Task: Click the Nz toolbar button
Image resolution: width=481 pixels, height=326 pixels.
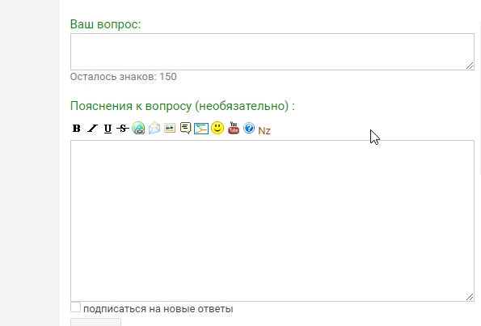Action: point(264,131)
